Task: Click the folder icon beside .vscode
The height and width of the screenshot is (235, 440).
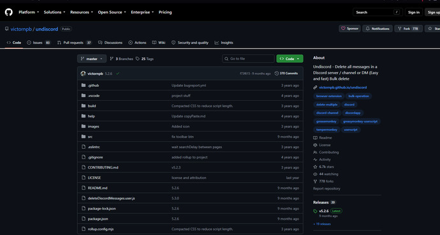Action: pyautogui.click(x=84, y=96)
